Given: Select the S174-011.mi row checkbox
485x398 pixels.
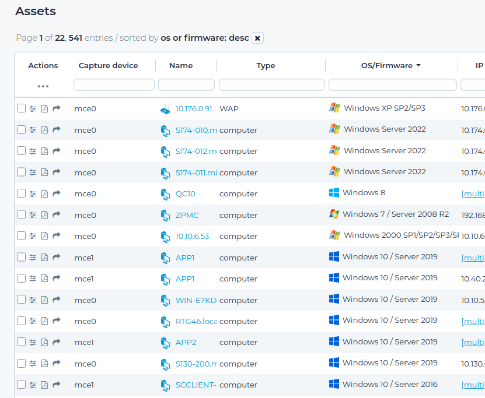Looking at the screenshot, I should (x=21, y=172).
